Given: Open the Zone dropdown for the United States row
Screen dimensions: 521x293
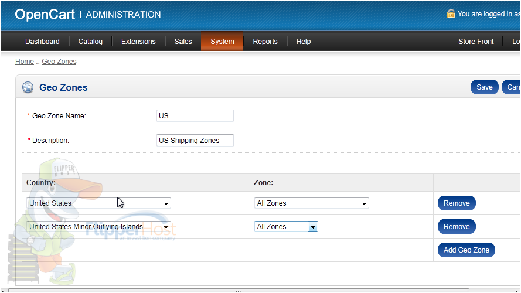Looking at the screenshot, I should tap(312, 203).
